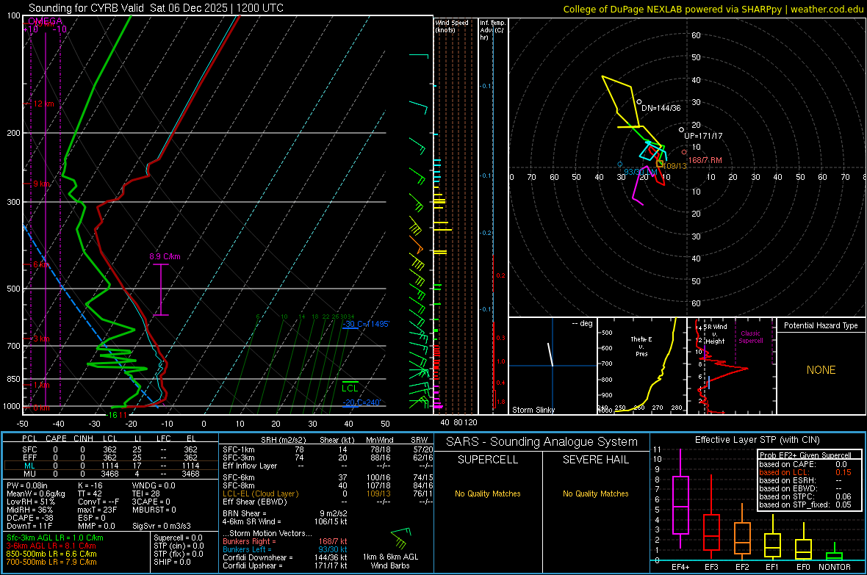Click the NONE hazard type value
The image size is (867, 575).
(821, 370)
